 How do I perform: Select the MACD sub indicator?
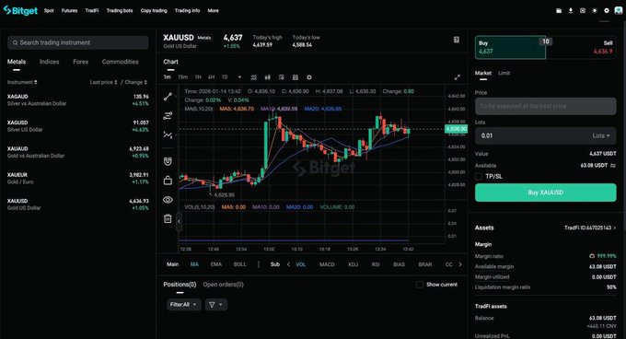point(327,264)
